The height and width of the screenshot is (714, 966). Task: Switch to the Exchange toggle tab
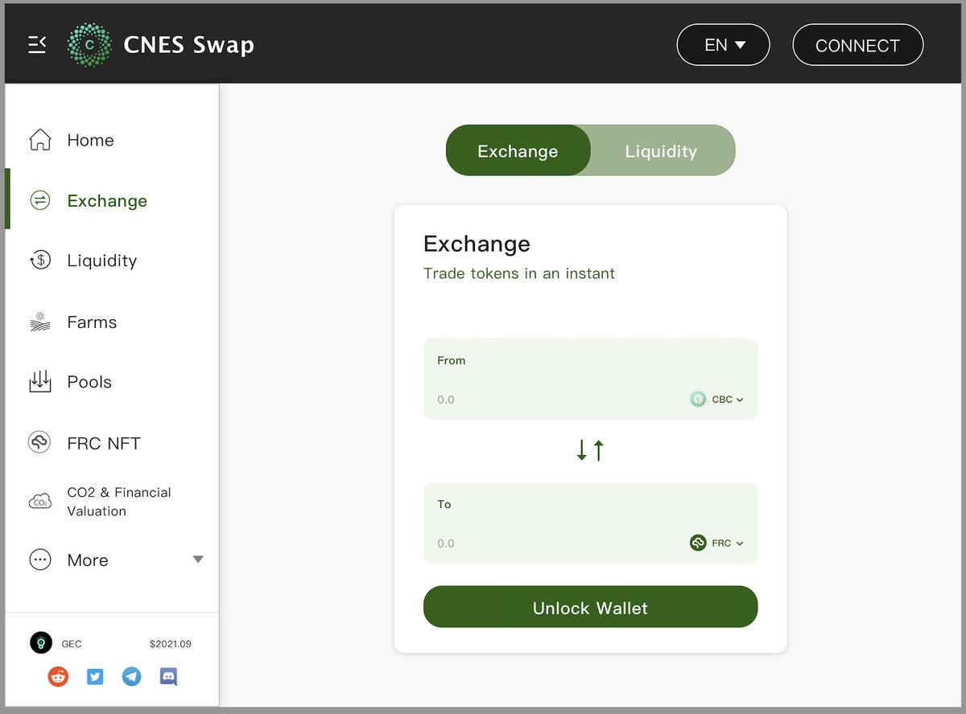518,150
